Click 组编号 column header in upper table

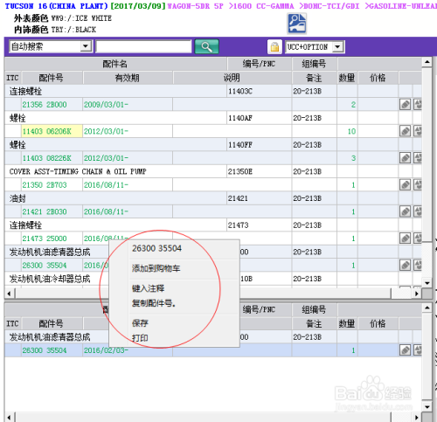[314, 64]
